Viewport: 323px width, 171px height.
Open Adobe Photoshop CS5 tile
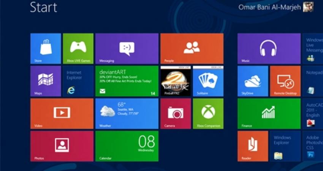(x=313, y=146)
